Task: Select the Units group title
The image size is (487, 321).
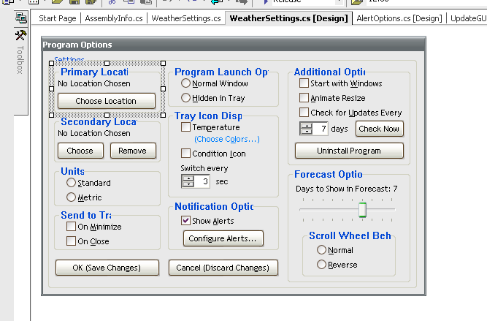Action: [x=73, y=171]
